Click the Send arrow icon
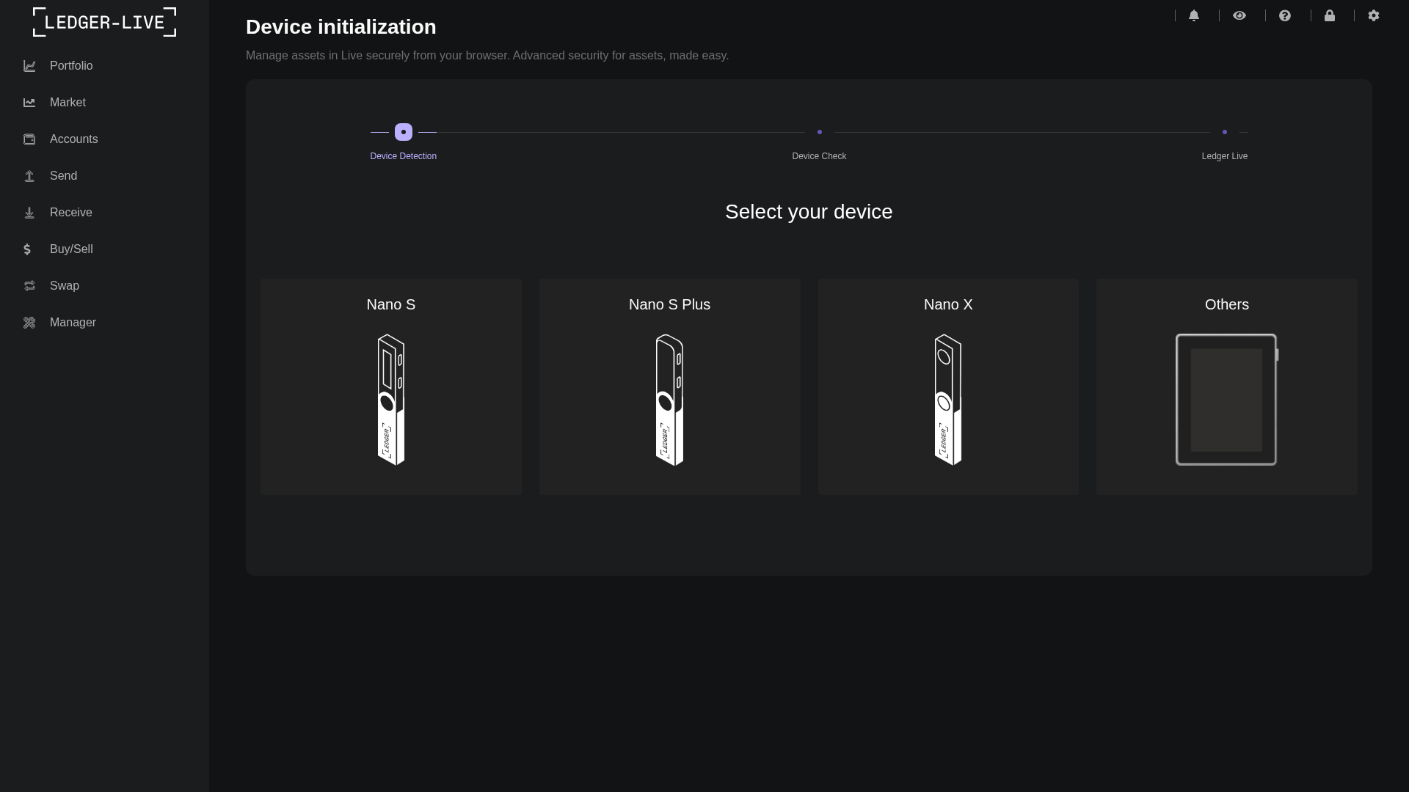1409x792 pixels. point(29,176)
